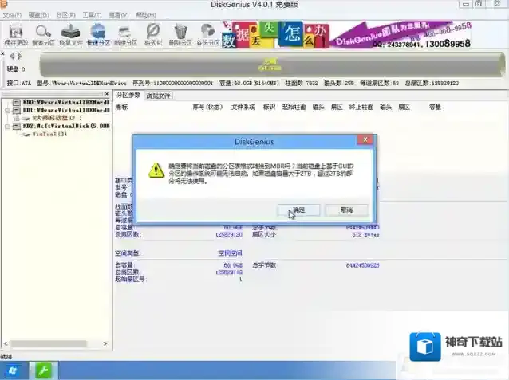The height and width of the screenshot is (380, 509).
Task: Confirm MBR conversion with 确定 button
Action: coord(298,210)
